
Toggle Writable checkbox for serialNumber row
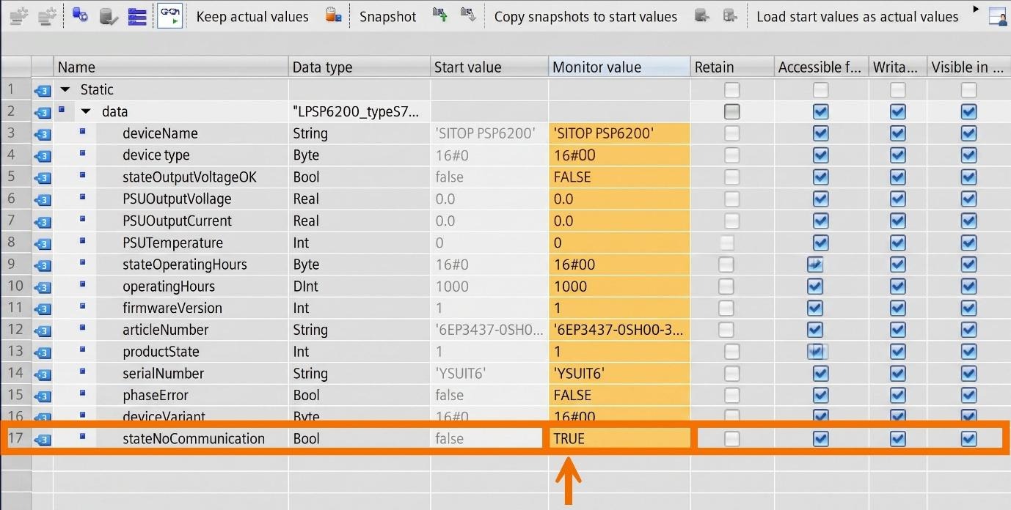point(898,374)
